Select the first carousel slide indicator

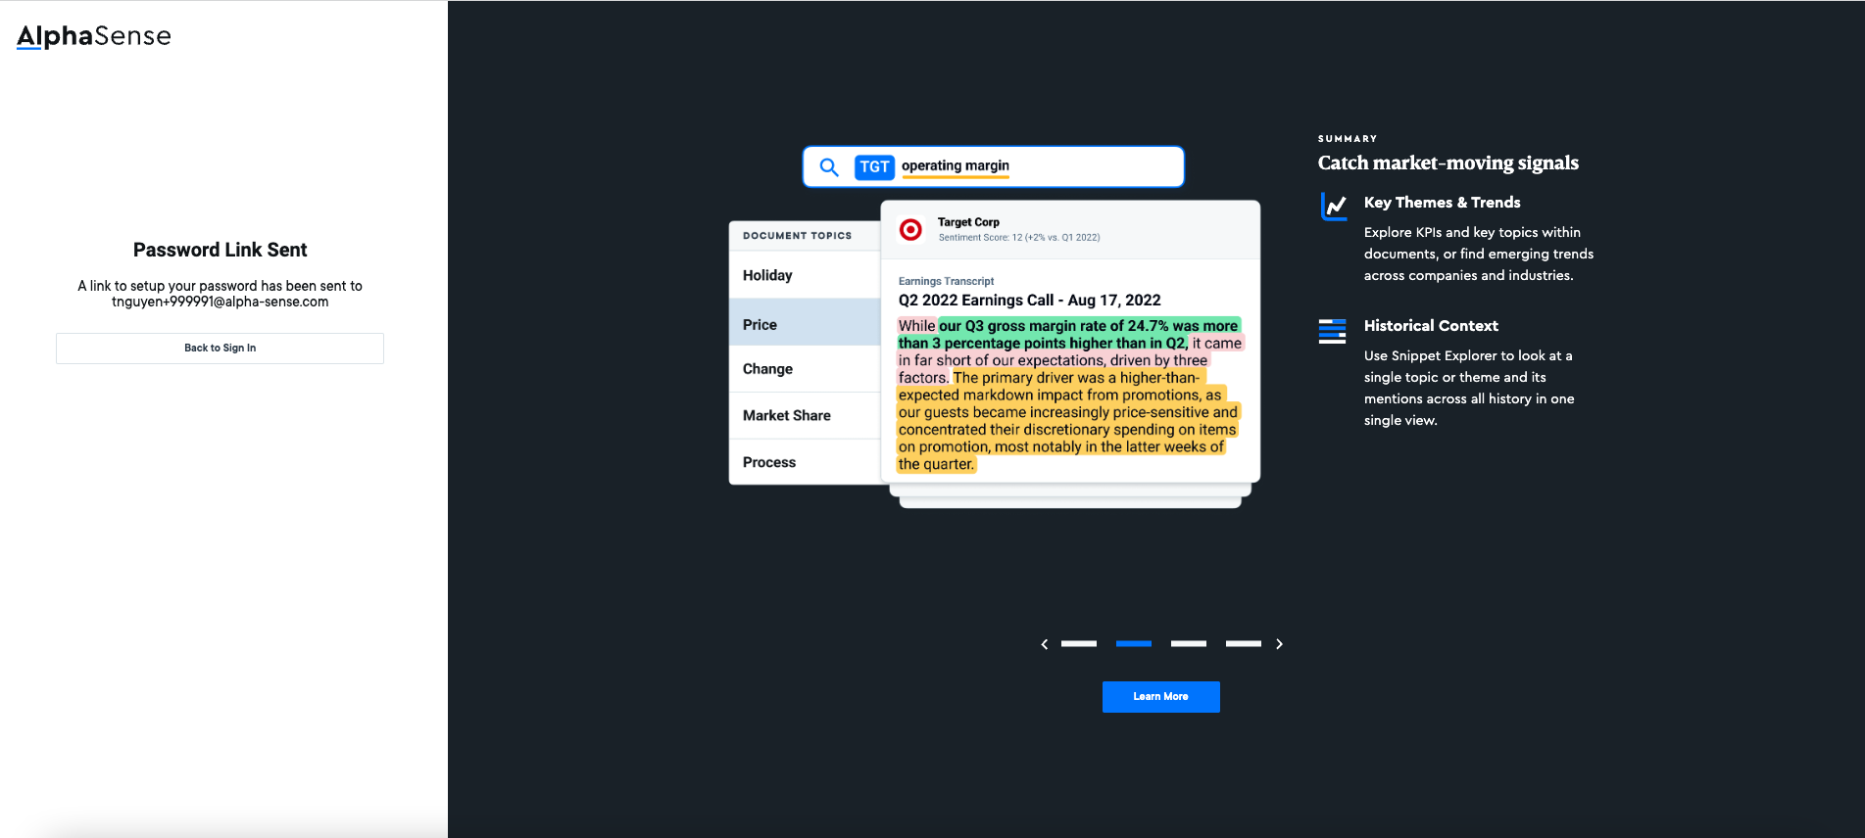coord(1079,643)
